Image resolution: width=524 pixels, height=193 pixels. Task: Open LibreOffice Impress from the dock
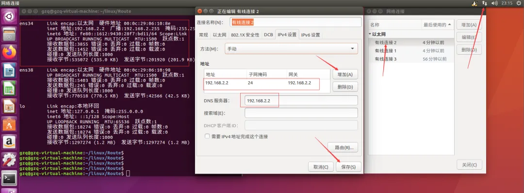tap(9, 106)
